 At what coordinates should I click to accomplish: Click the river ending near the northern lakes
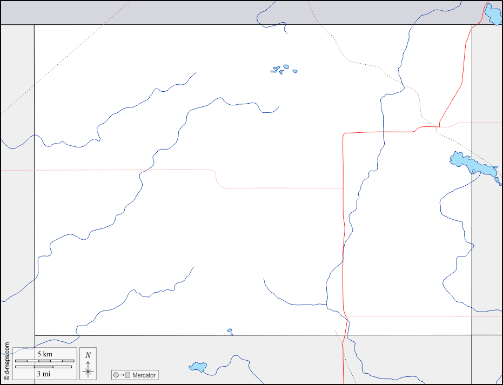(232, 103)
